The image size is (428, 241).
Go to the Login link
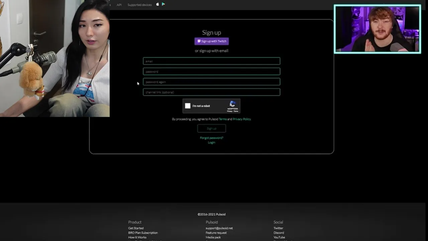click(212, 143)
